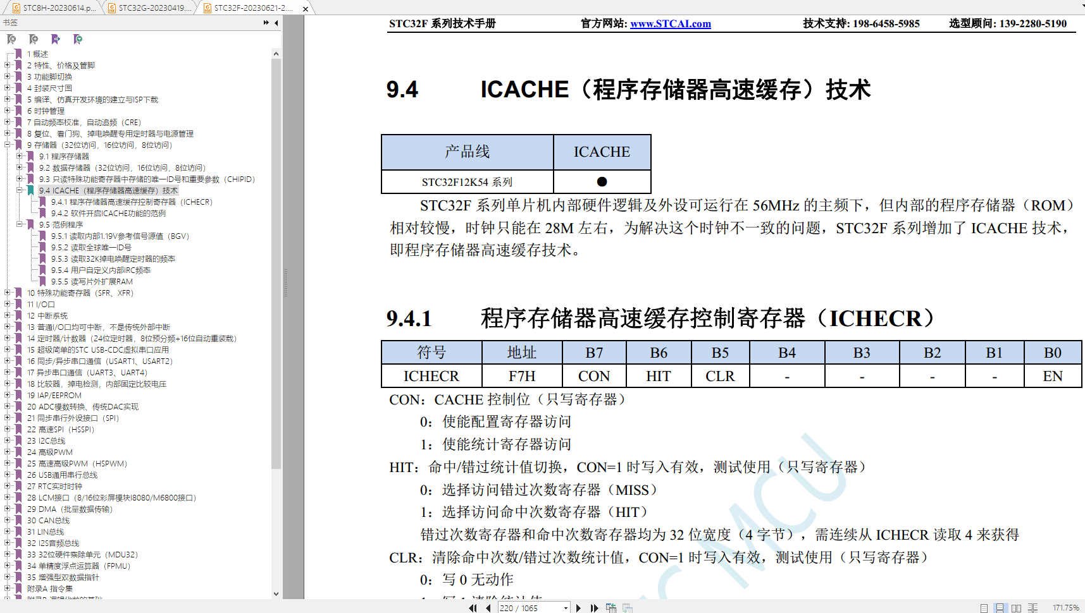Click the bookmarks panel vertical scrollbar thumb
The height and width of the screenshot is (613, 1085).
coord(276,264)
